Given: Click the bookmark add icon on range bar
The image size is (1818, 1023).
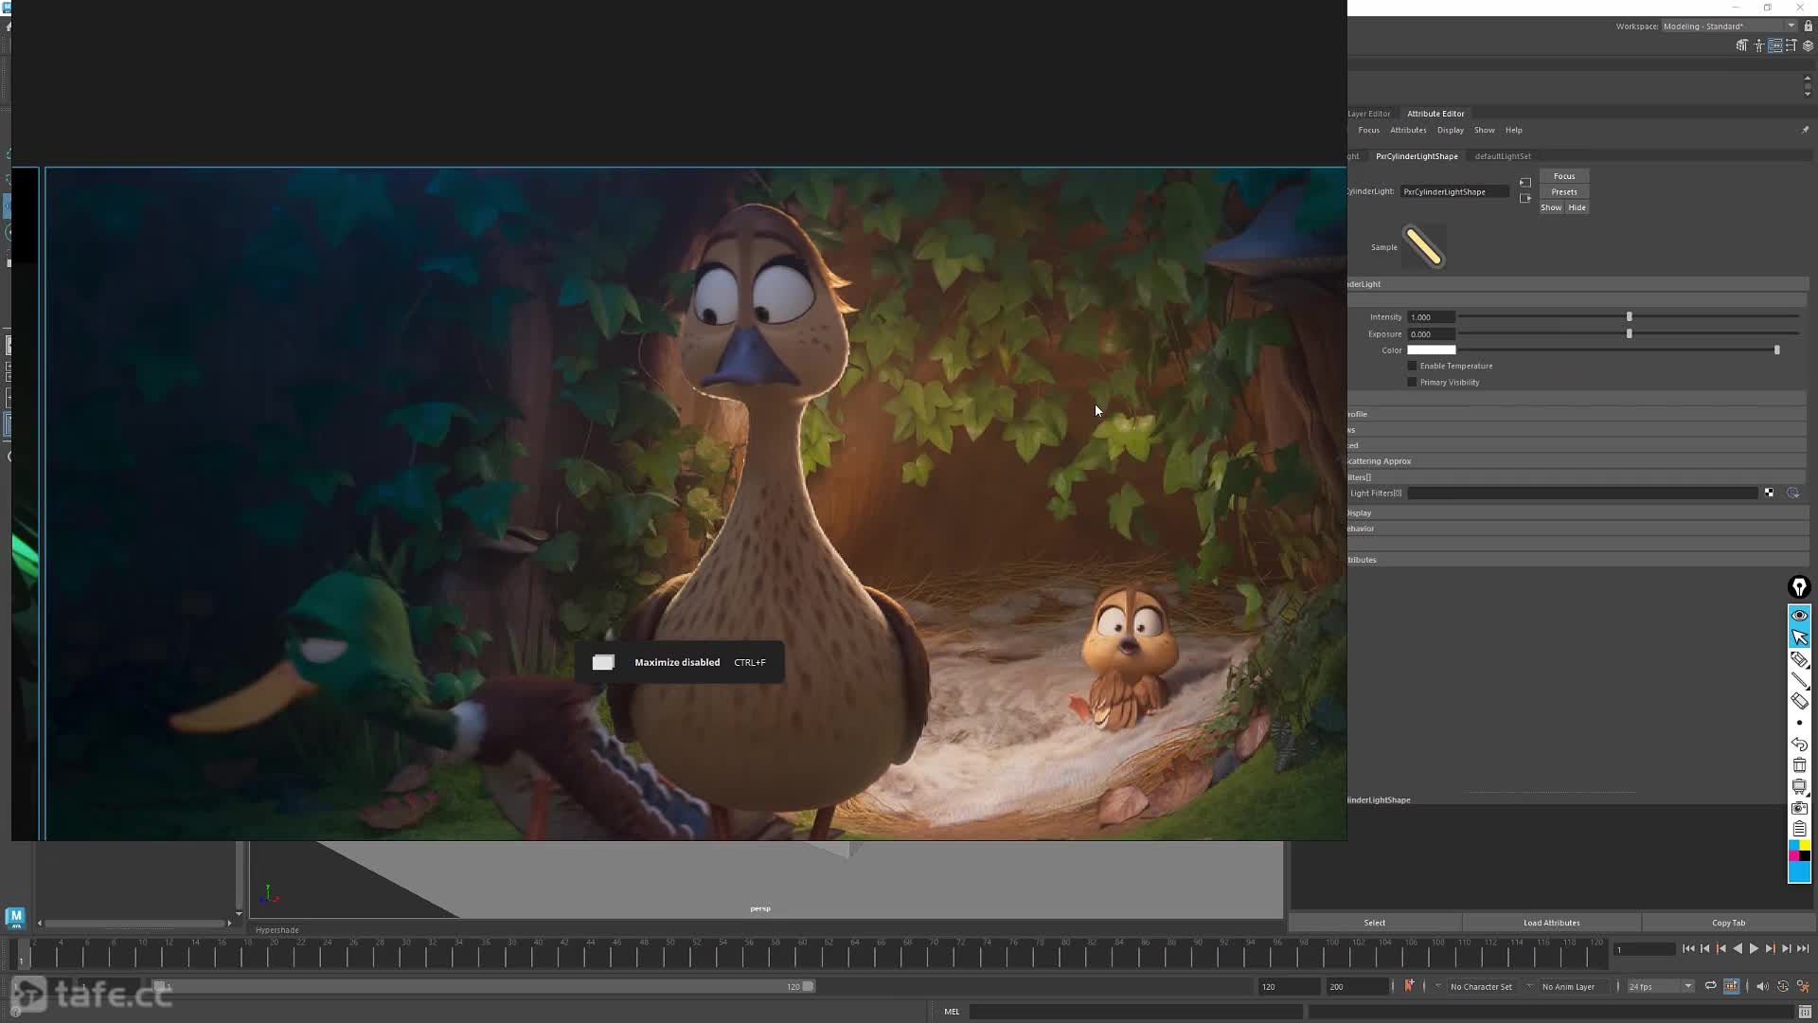Looking at the screenshot, I should click(x=1409, y=987).
